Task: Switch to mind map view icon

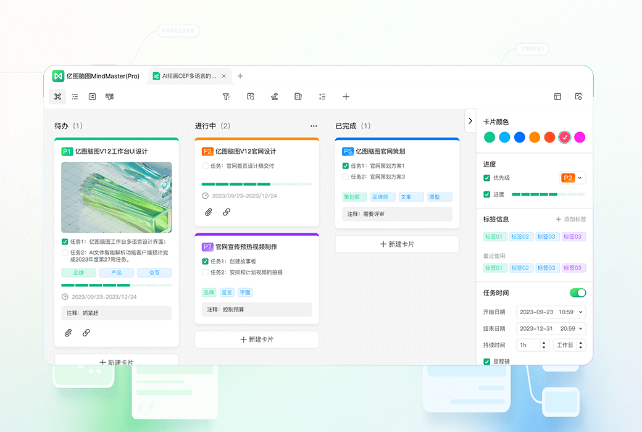Action: 57,96
